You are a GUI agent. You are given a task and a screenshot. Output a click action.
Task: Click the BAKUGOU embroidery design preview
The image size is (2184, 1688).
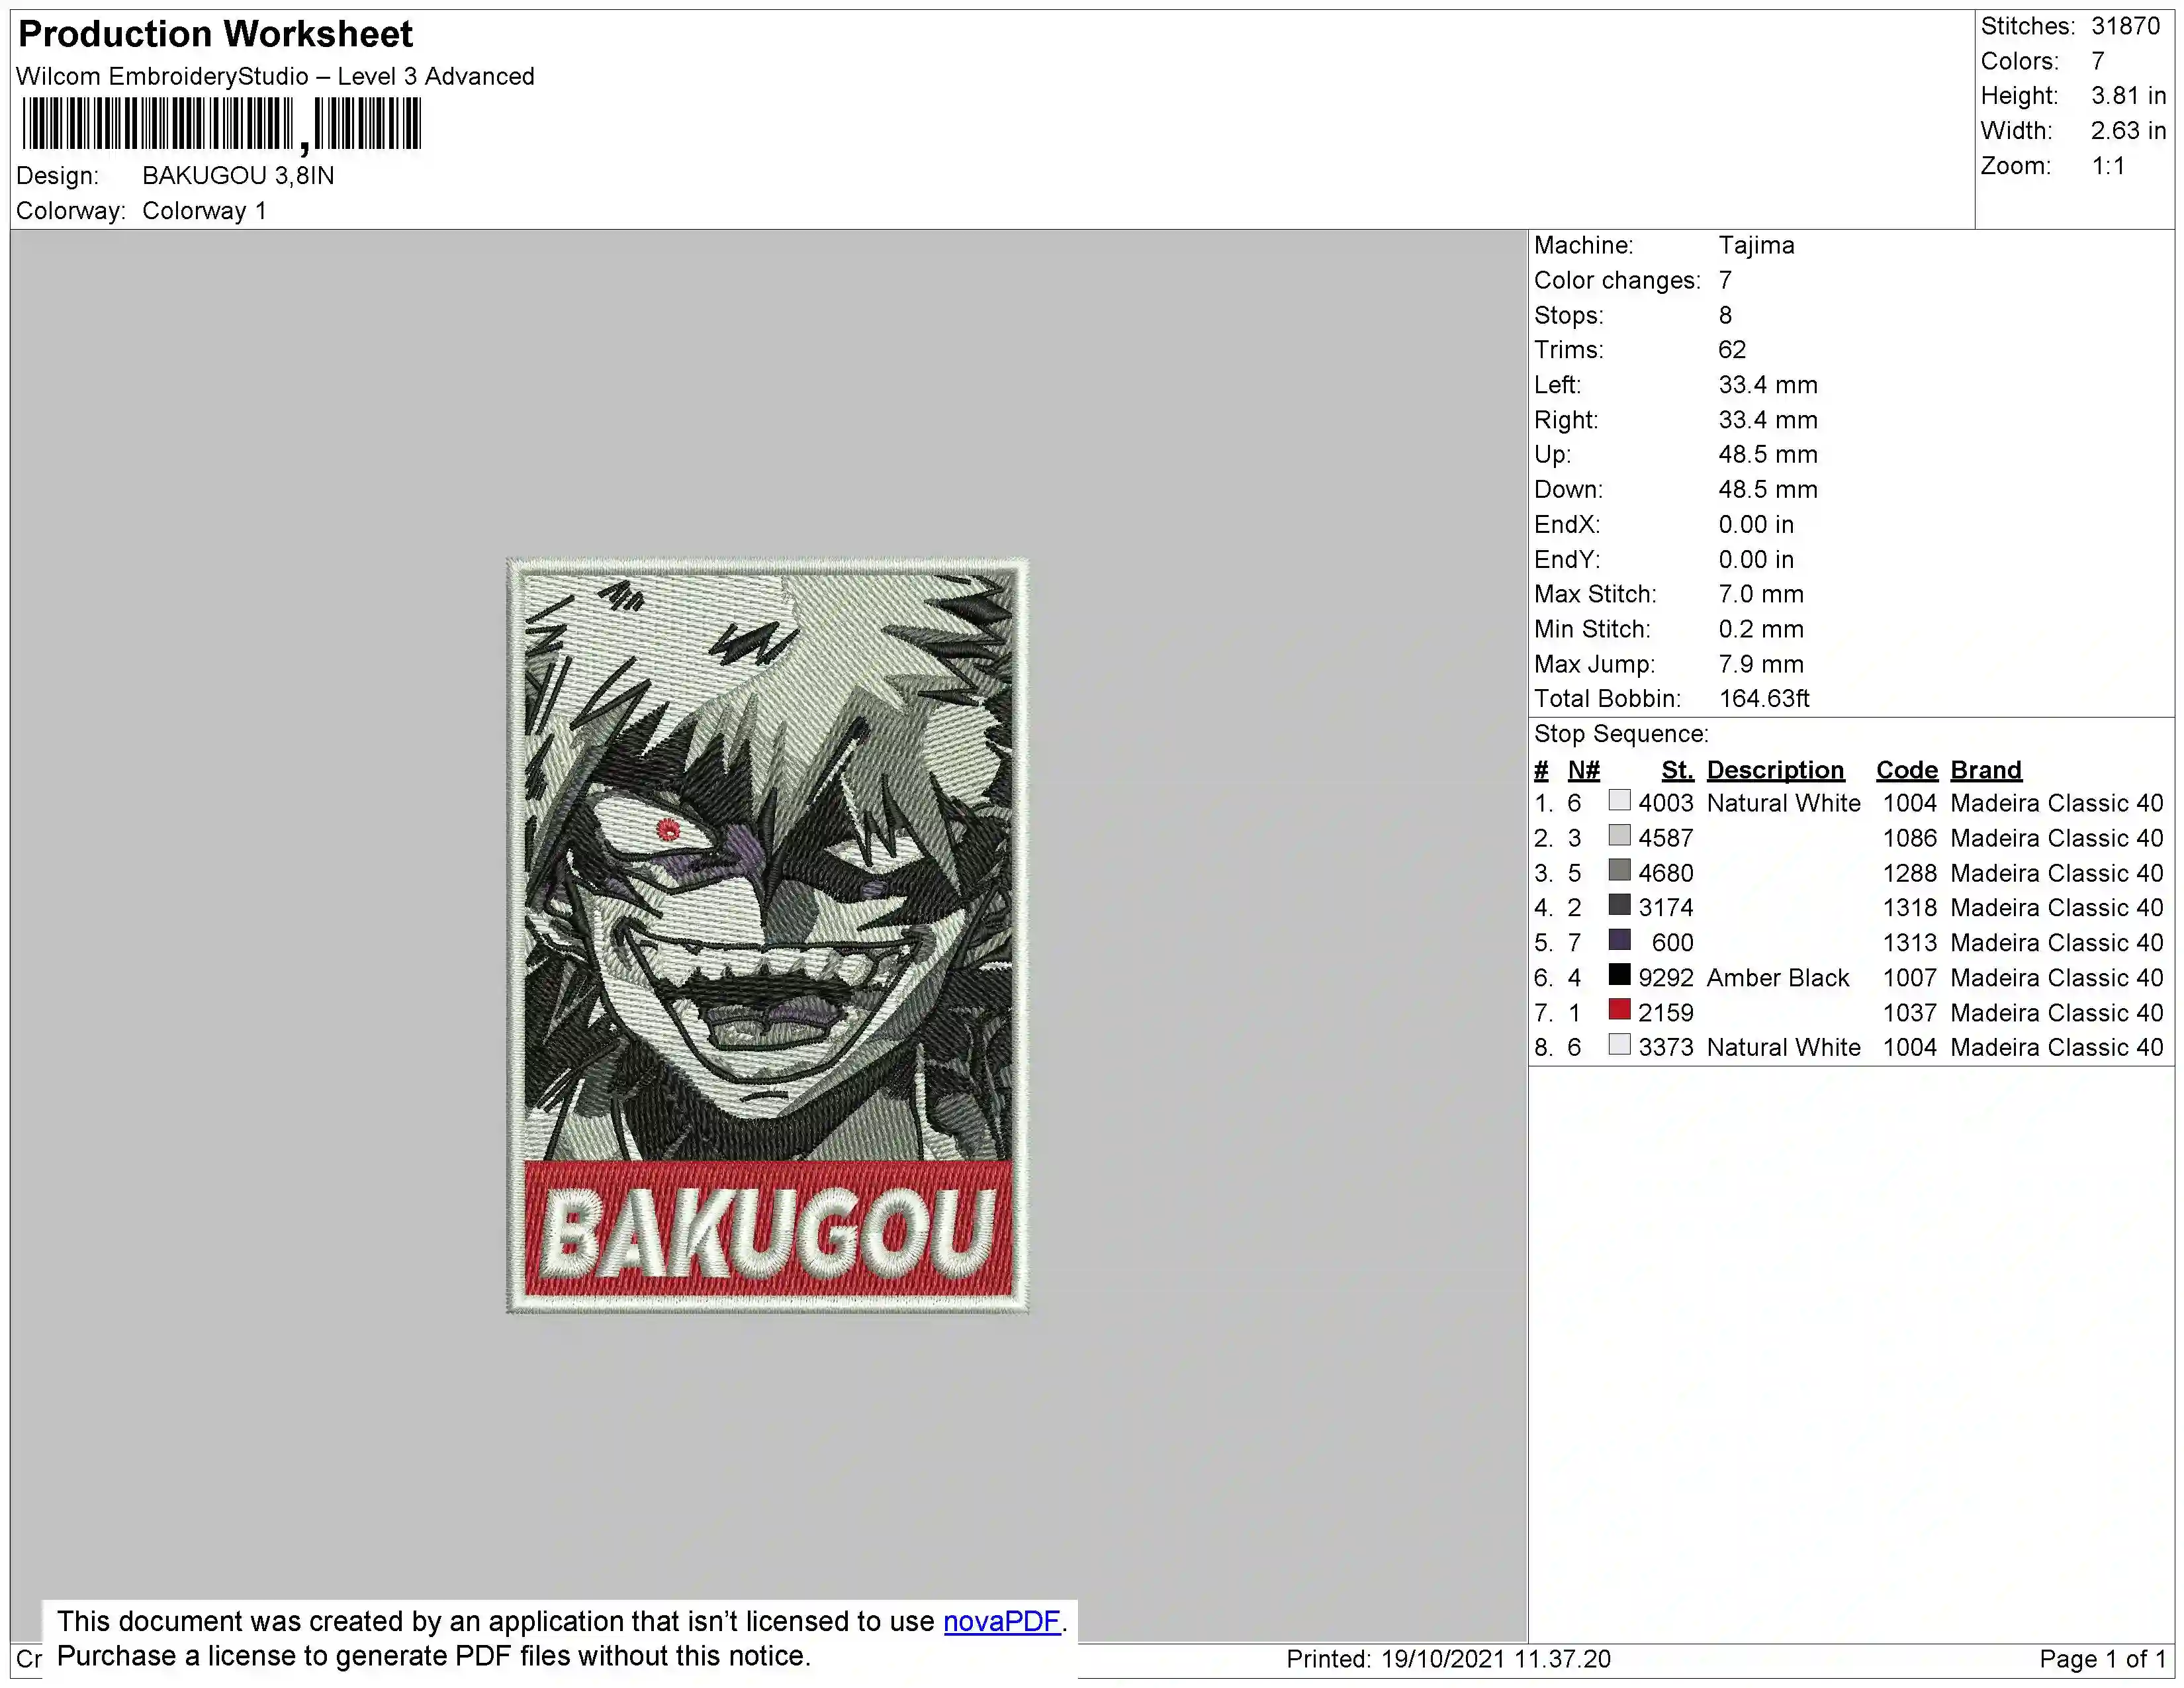pyautogui.click(x=767, y=935)
